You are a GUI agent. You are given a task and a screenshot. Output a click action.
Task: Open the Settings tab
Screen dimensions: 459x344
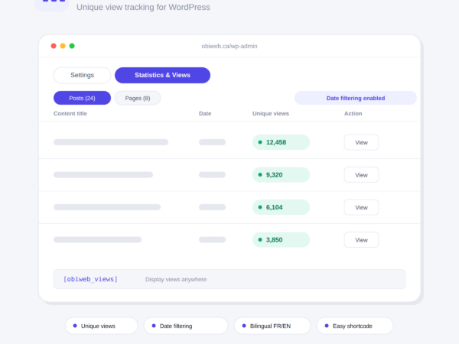83,75
